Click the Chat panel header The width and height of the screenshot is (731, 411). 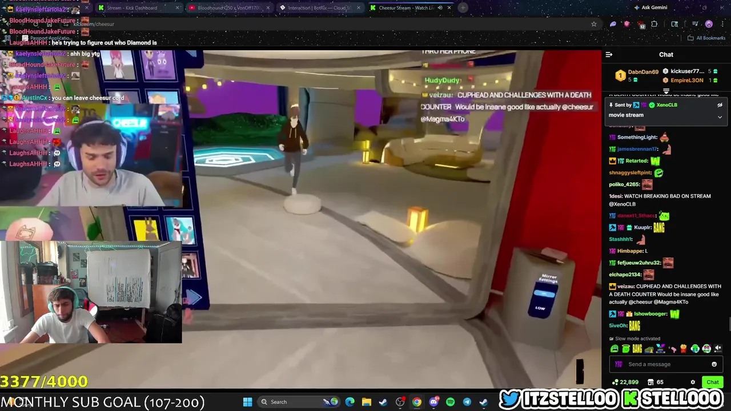pos(666,55)
